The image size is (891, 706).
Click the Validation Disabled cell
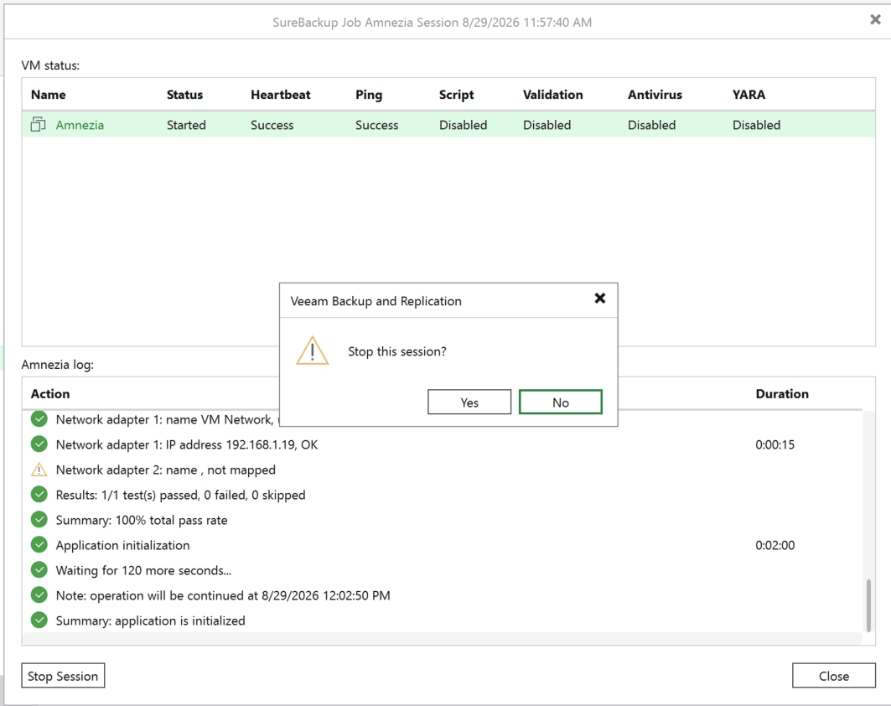click(x=547, y=125)
